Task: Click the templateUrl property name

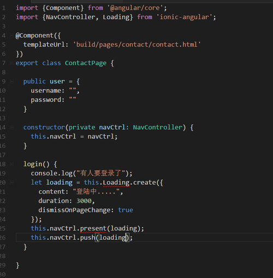Action: [x=44, y=45]
